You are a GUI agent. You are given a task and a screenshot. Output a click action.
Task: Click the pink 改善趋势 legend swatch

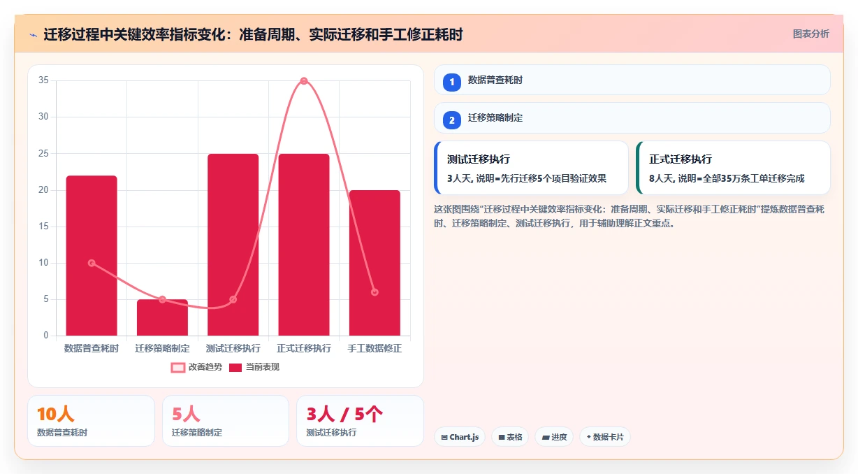pos(178,367)
